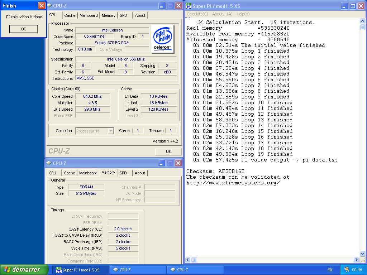Close the top CPU-Z window
Screen dimensions: 367x275
coord(178,6)
